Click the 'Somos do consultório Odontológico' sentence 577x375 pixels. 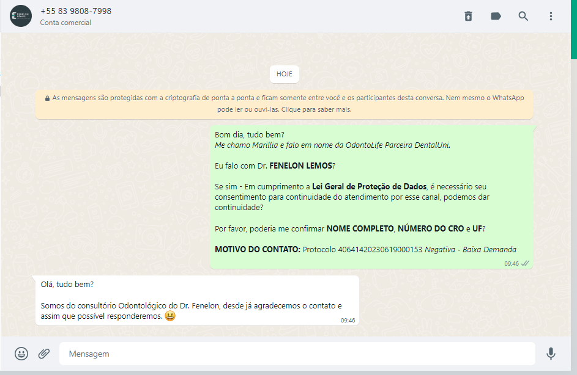pos(191,311)
